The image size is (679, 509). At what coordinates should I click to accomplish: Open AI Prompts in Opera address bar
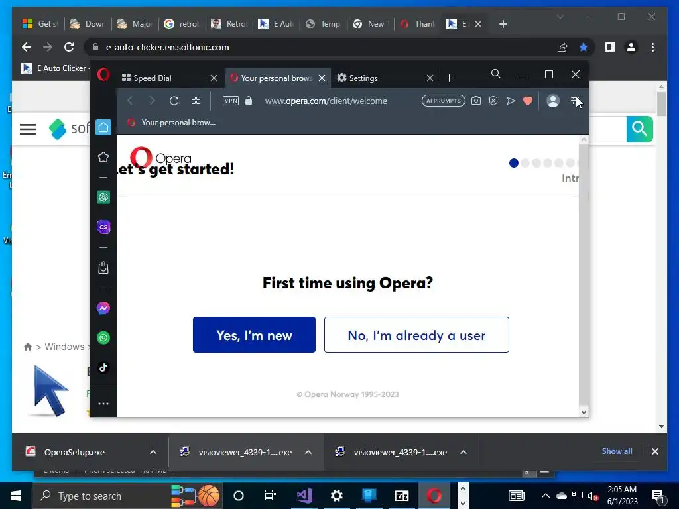coord(444,101)
